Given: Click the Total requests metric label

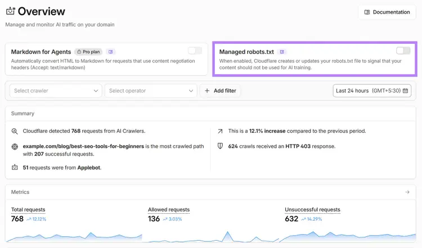Looking at the screenshot, I should [x=28, y=210].
